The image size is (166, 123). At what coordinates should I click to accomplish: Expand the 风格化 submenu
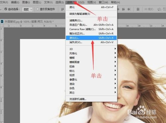91,53
